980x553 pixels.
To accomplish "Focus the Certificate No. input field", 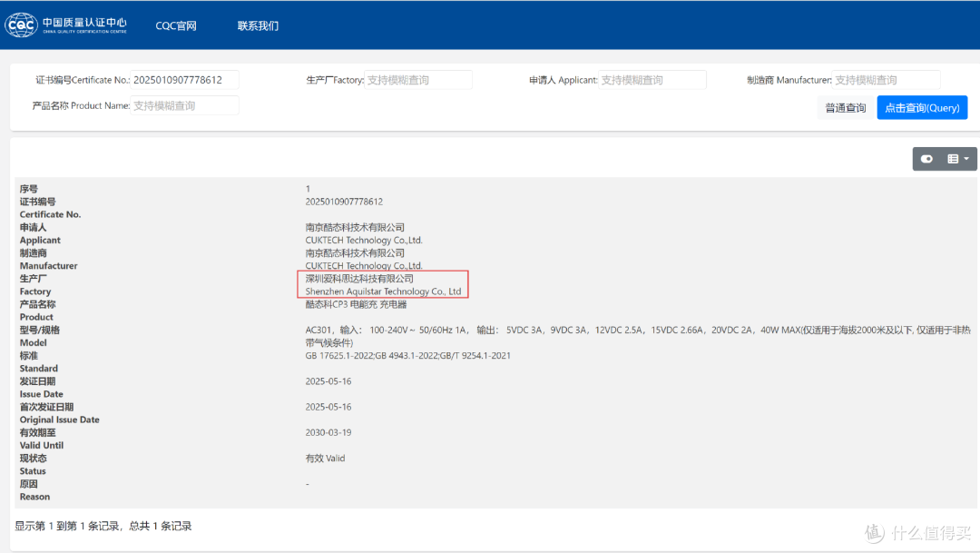I will tap(184, 80).
